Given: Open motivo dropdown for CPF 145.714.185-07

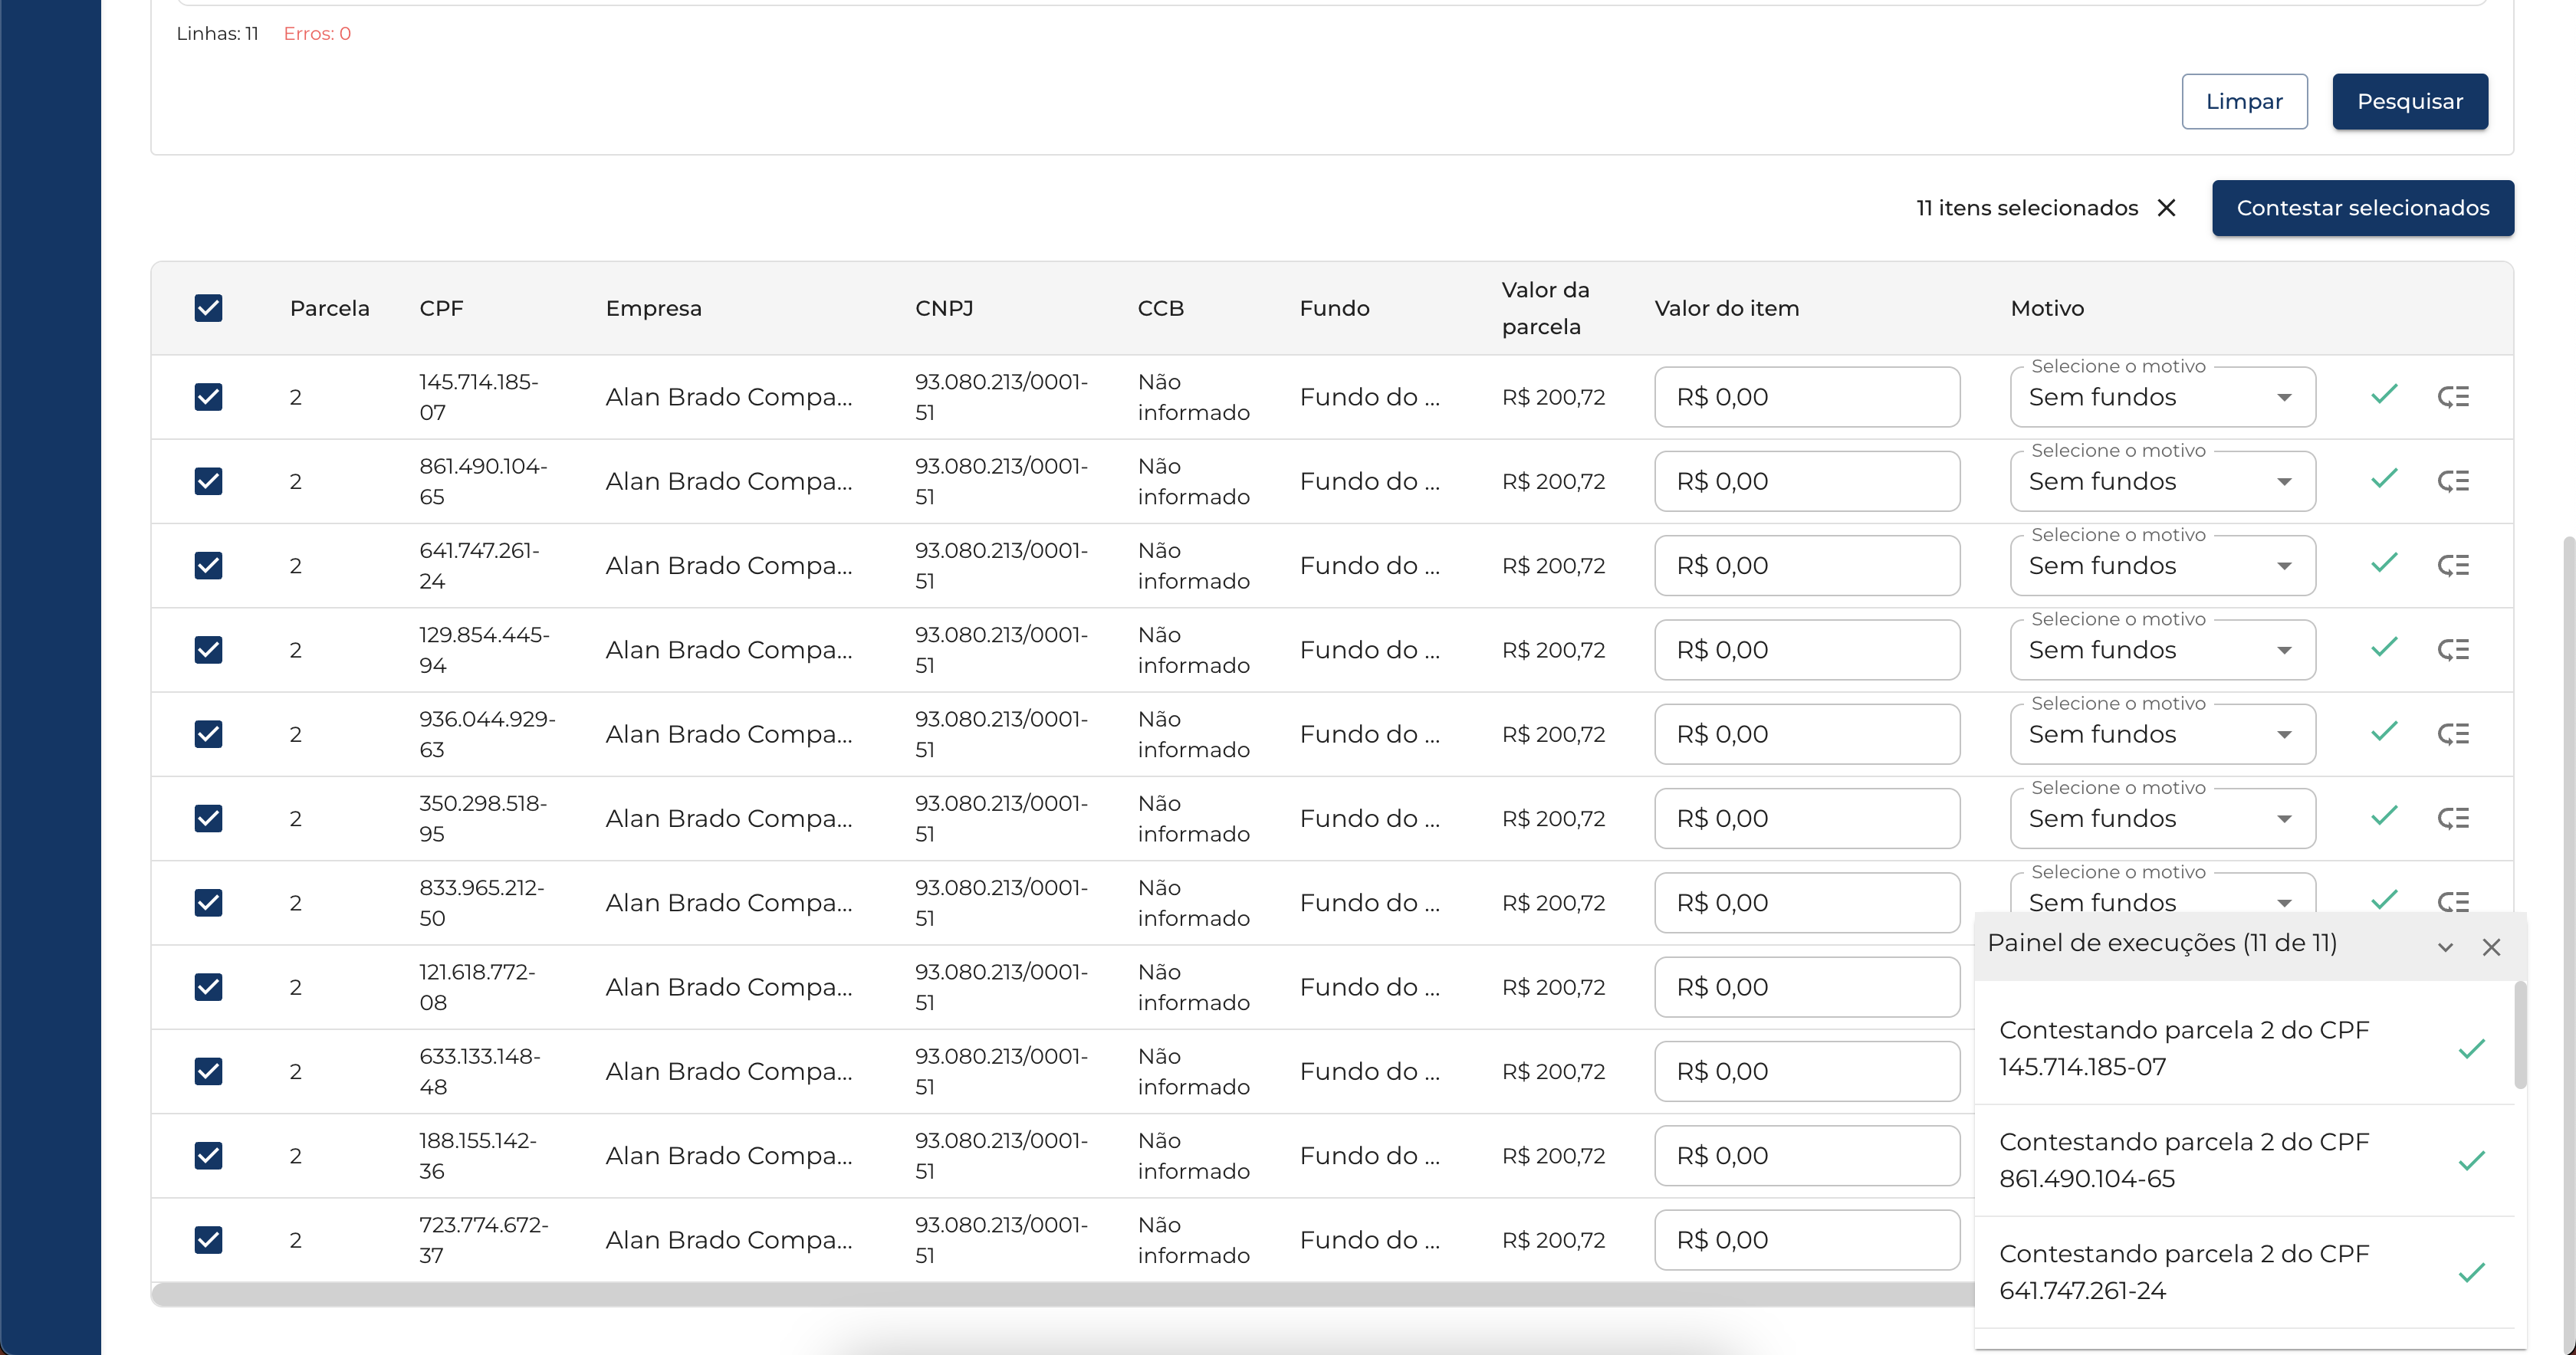Looking at the screenshot, I should point(2162,397).
